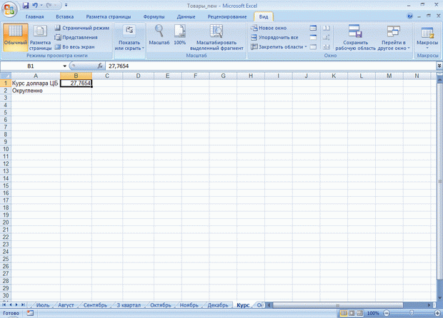The height and width of the screenshot is (318, 443).
Task: Click Масштабировать выделенный фрагмент icon
Action: pos(216,31)
